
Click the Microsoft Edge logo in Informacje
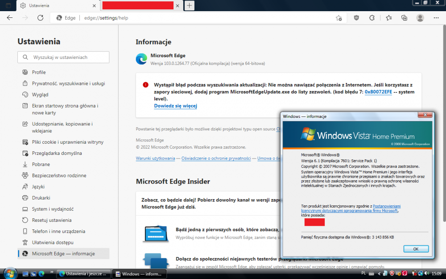[141, 59]
